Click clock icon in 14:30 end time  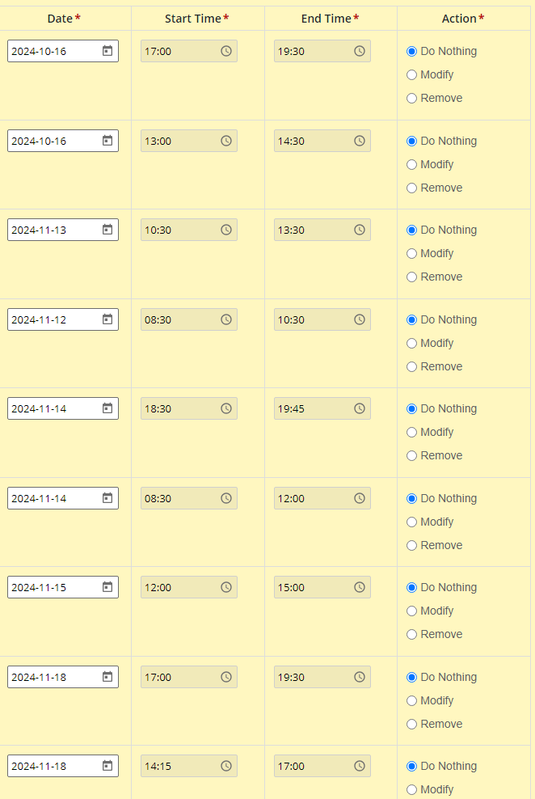click(x=360, y=142)
